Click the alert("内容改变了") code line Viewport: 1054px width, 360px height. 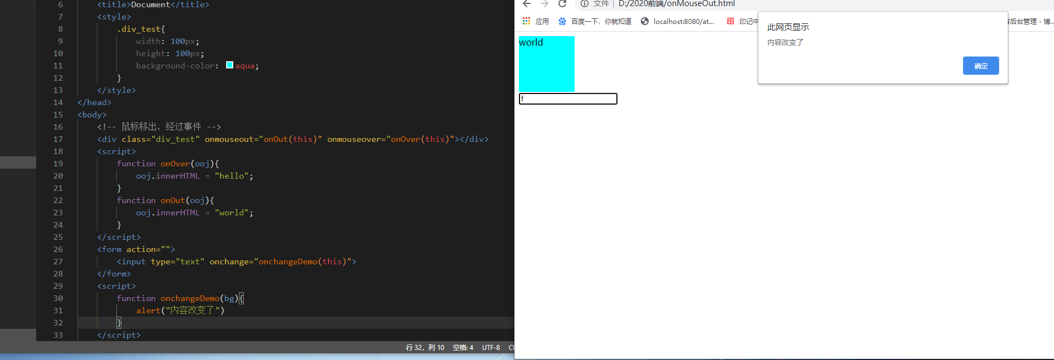[x=180, y=310]
